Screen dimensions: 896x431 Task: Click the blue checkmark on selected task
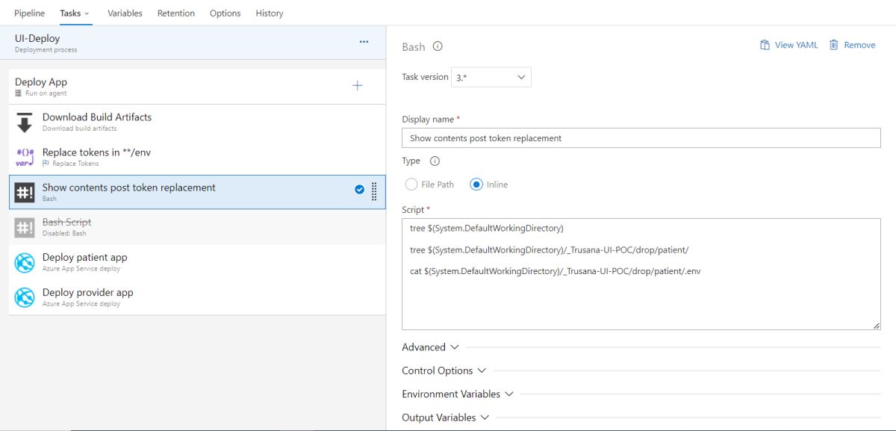(x=359, y=190)
